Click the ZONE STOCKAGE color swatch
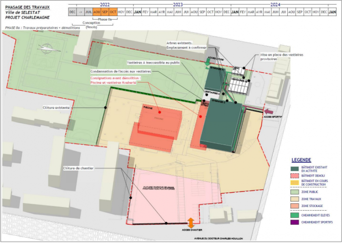Screen dimensions: 342x243 [x=295, y=206]
